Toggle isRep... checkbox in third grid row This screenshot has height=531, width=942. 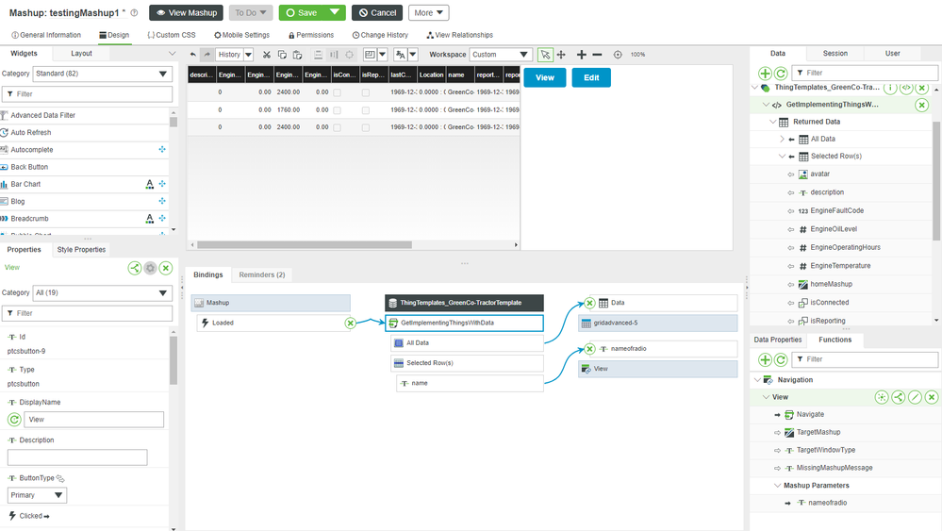coord(365,127)
